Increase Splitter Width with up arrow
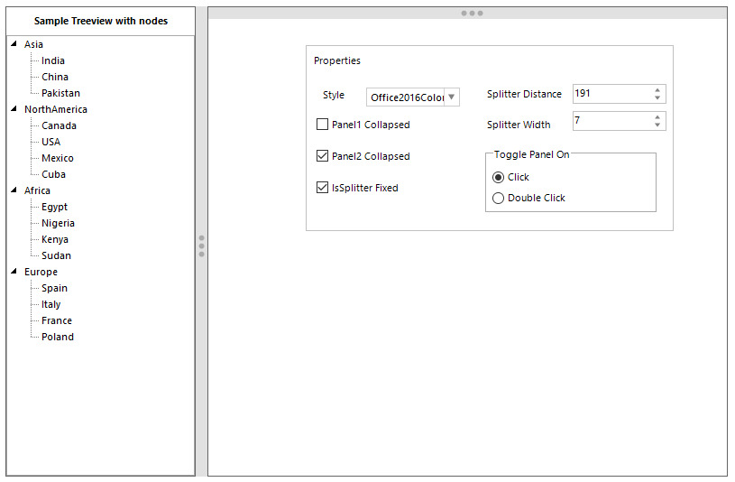This screenshot has width=735, height=482. pos(657,117)
